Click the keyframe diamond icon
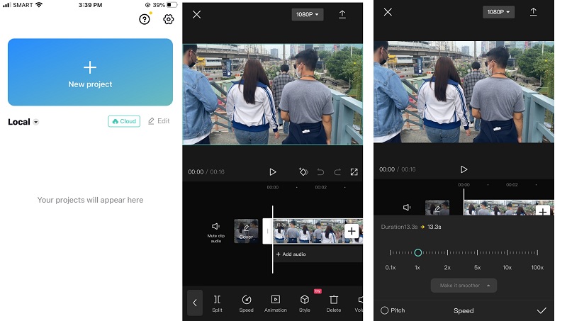The width and height of the screenshot is (567, 321). click(303, 171)
